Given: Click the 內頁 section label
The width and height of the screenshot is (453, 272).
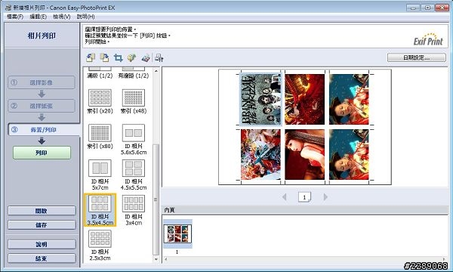Looking at the screenshot, I should pos(169,210).
